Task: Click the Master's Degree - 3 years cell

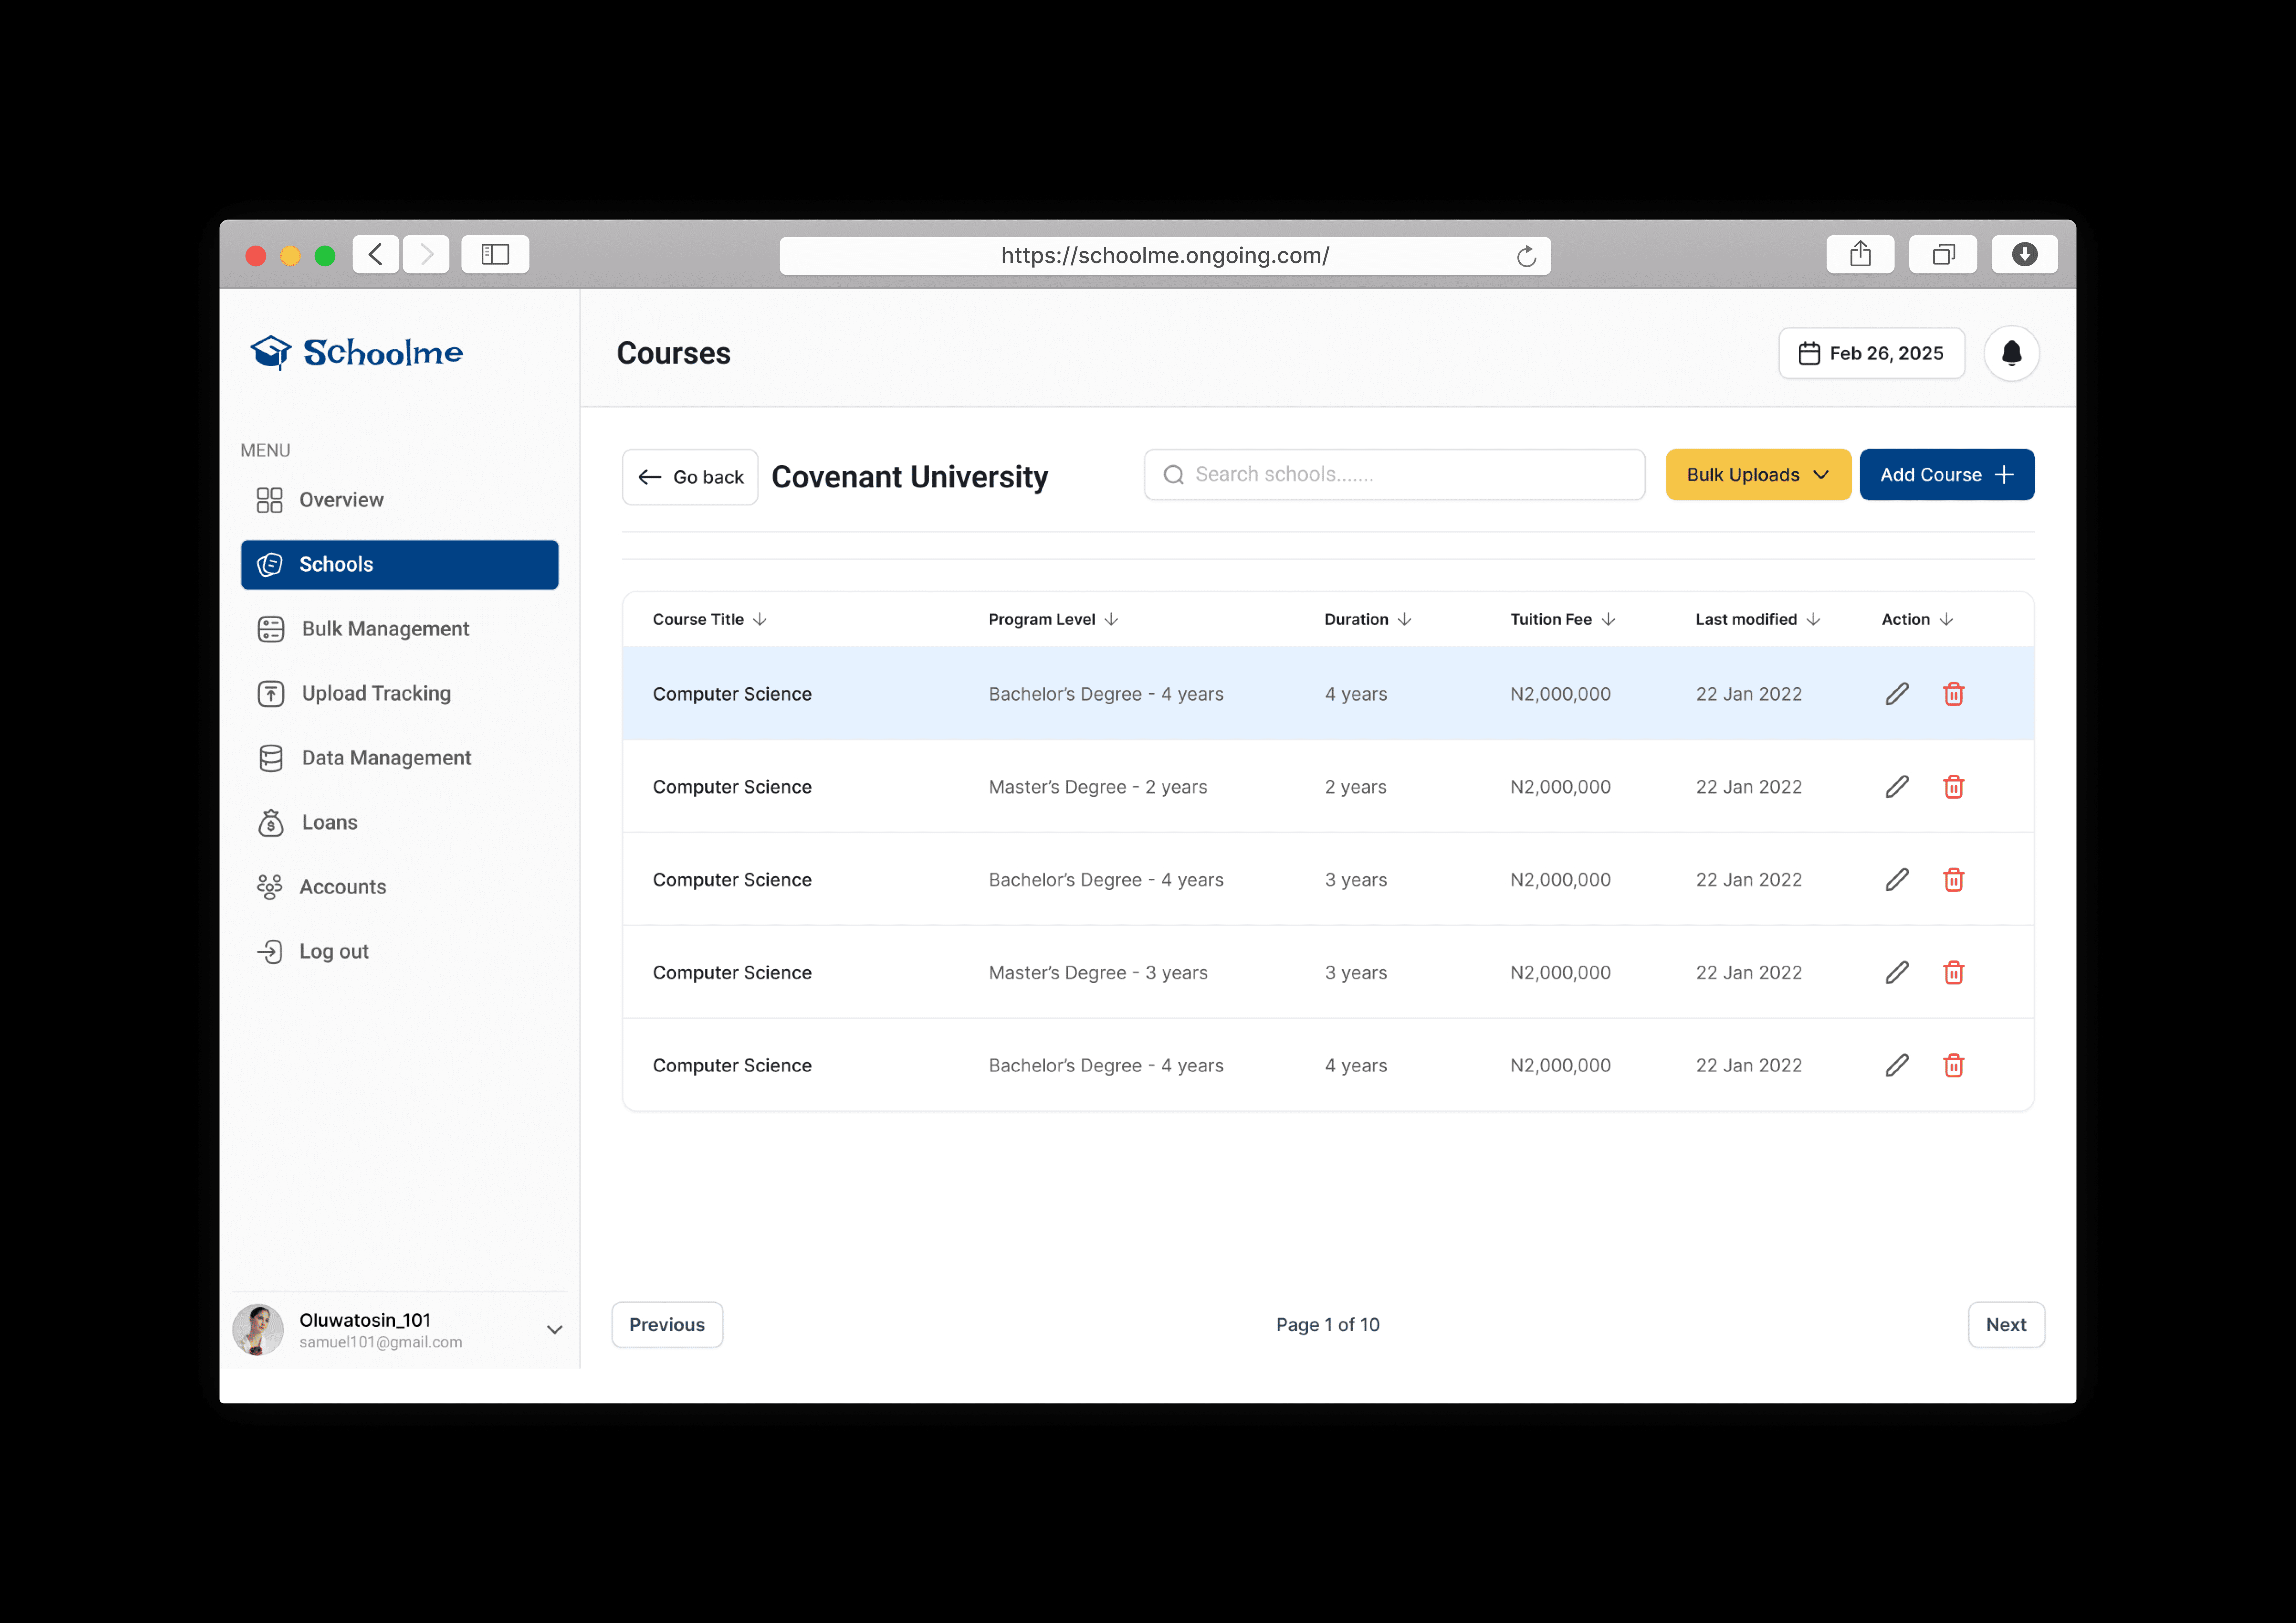Action: tap(1098, 972)
